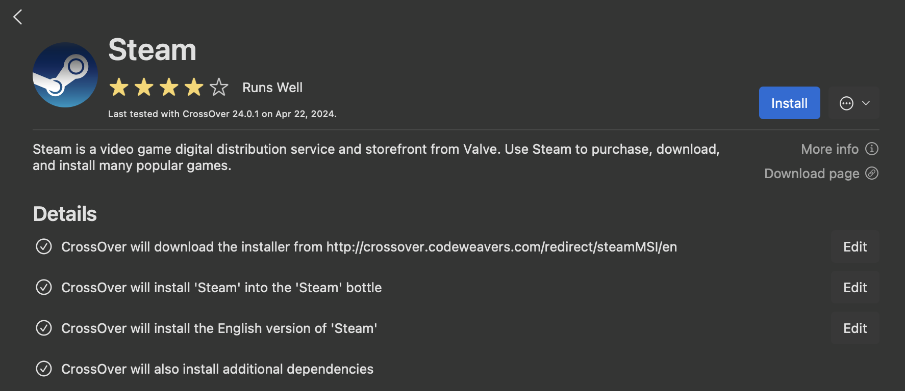The width and height of the screenshot is (905, 391).
Task: Click the ellipsis more-options icon
Action: pos(846,103)
